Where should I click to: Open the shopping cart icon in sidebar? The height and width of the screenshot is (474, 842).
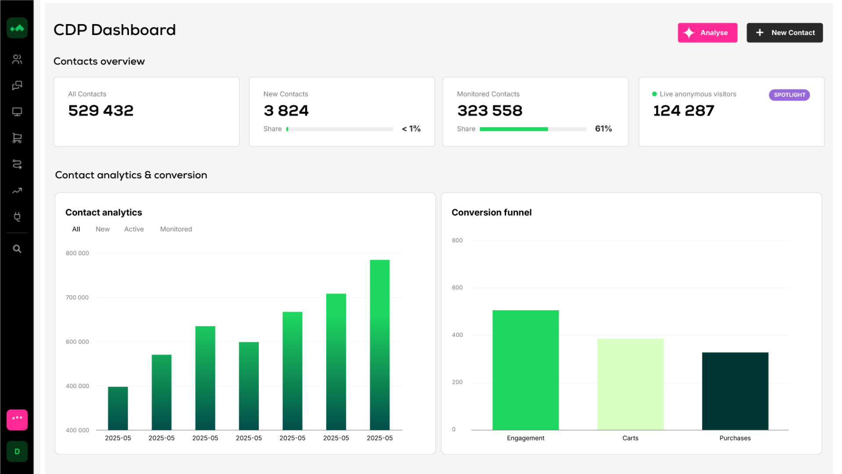coord(17,138)
